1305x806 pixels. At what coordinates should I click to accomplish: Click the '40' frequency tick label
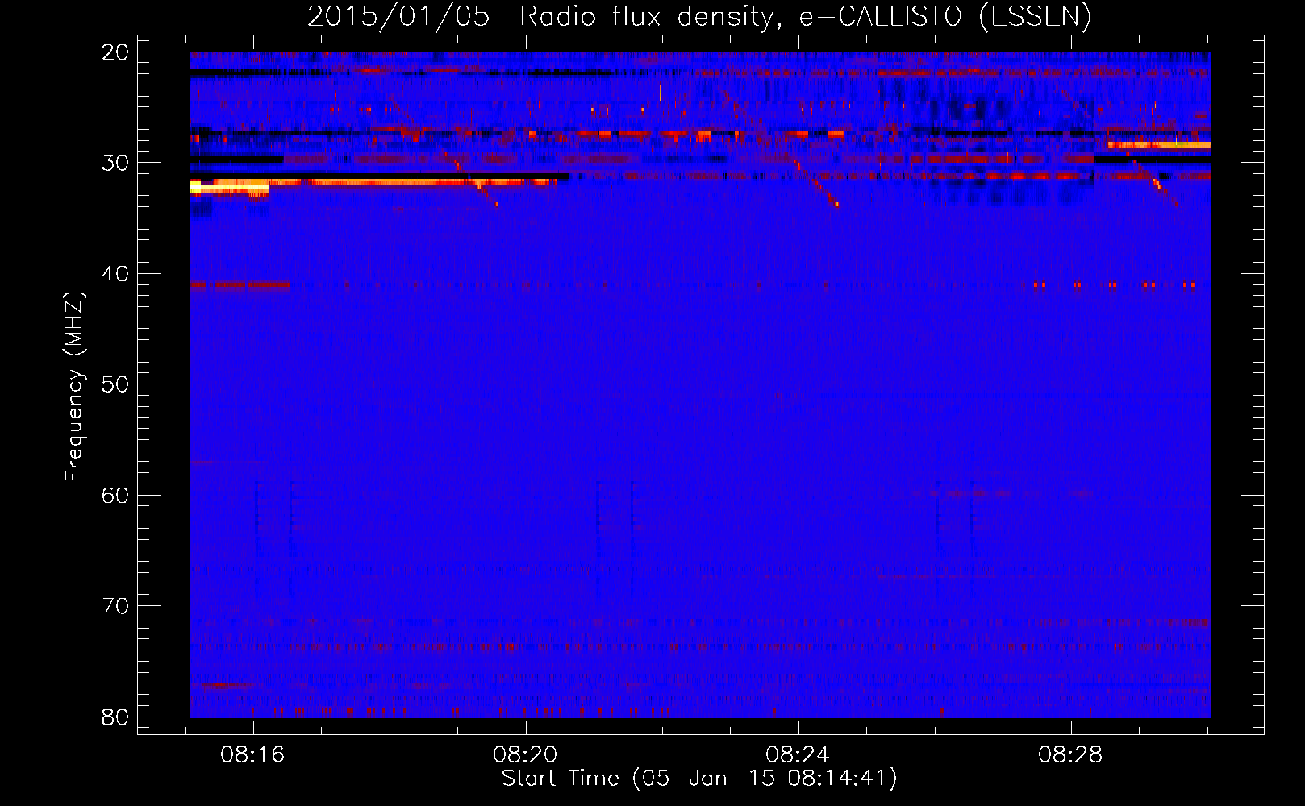[x=116, y=274]
